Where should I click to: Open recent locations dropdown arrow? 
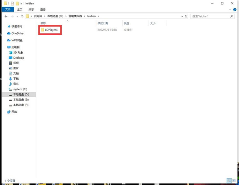[18, 16]
